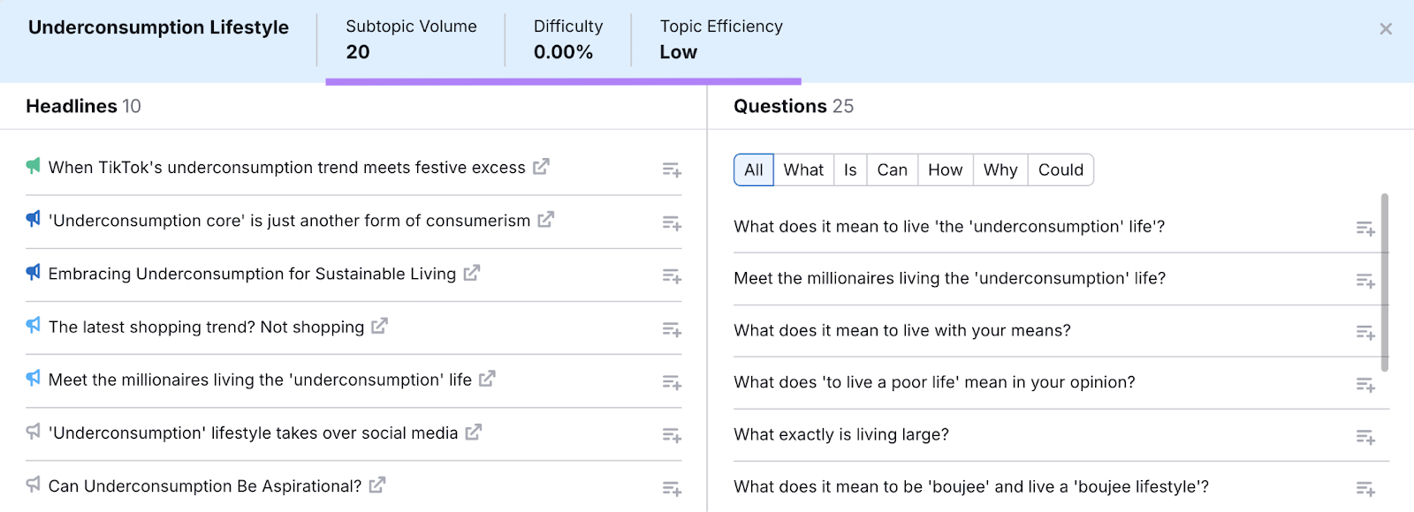Select question 'What does it mean to live with your means?'
The width and height of the screenshot is (1414, 512).
pos(902,330)
